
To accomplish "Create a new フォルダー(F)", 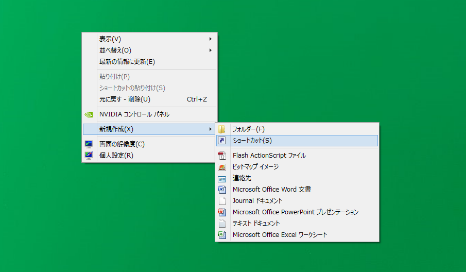I will pos(297,129).
